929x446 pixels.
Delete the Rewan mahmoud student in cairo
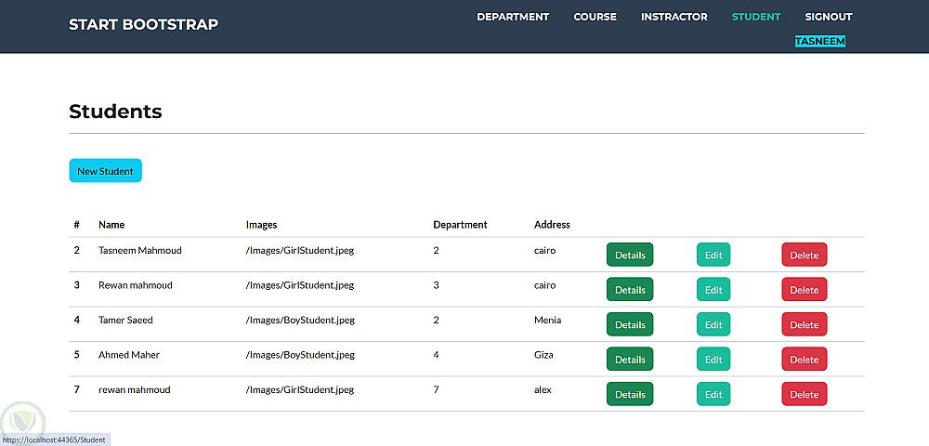tap(804, 290)
